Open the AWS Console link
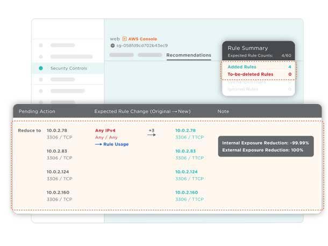Screen dimensions: 328x246 (142, 39)
